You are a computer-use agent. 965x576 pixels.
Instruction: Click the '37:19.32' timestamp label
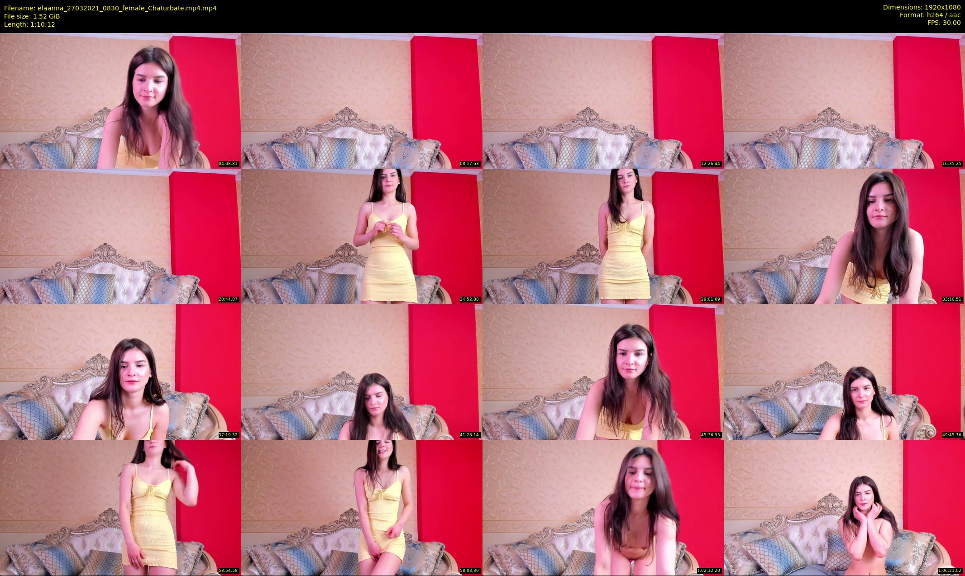click(x=228, y=435)
